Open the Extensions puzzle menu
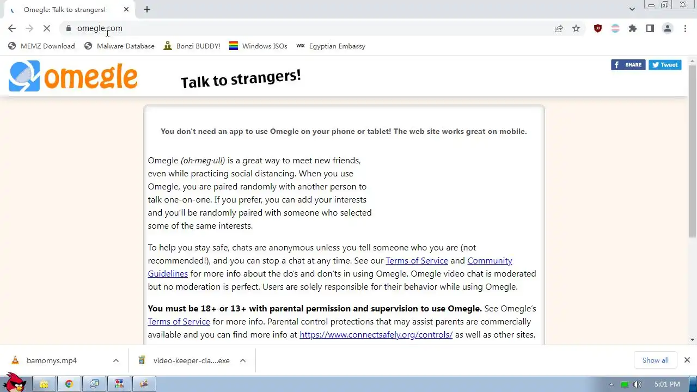This screenshot has width=697, height=392. [x=633, y=28]
